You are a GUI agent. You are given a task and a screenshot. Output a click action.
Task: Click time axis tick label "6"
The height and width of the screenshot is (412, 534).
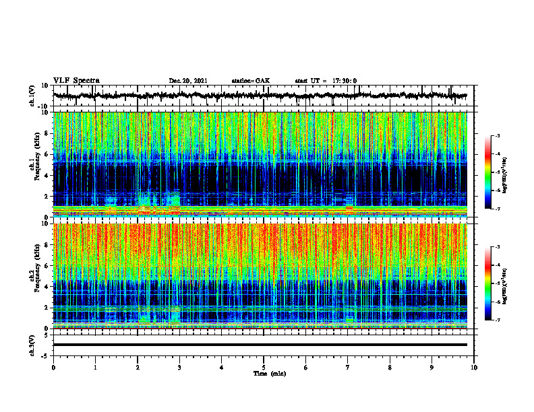(306, 368)
